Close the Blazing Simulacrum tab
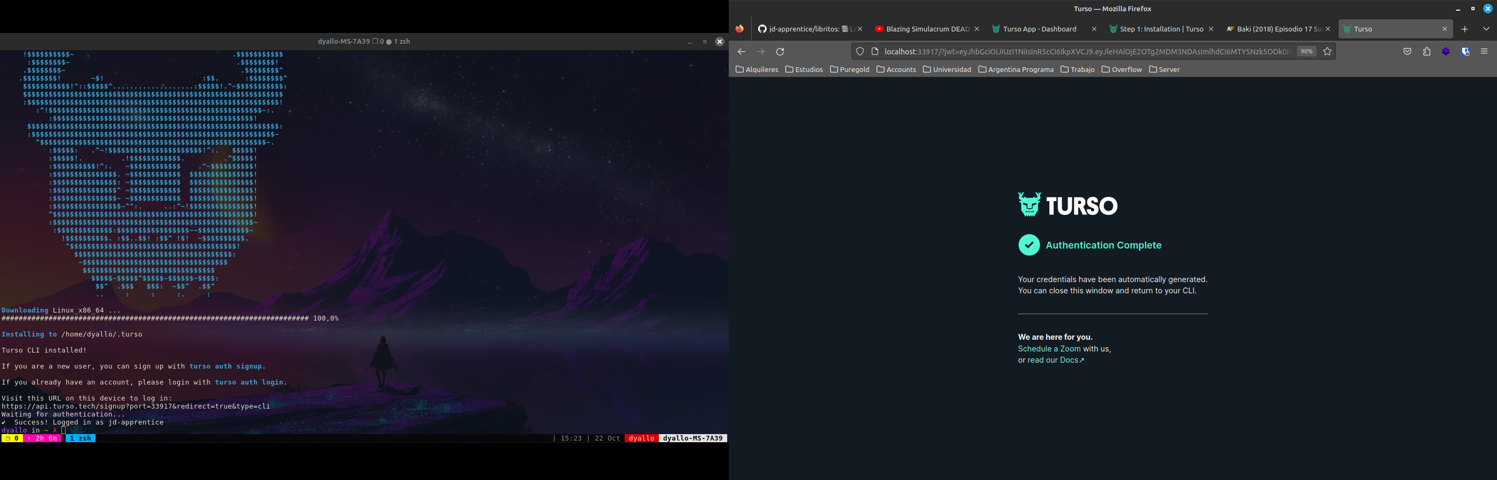The width and height of the screenshot is (1497, 480). [977, 29]
